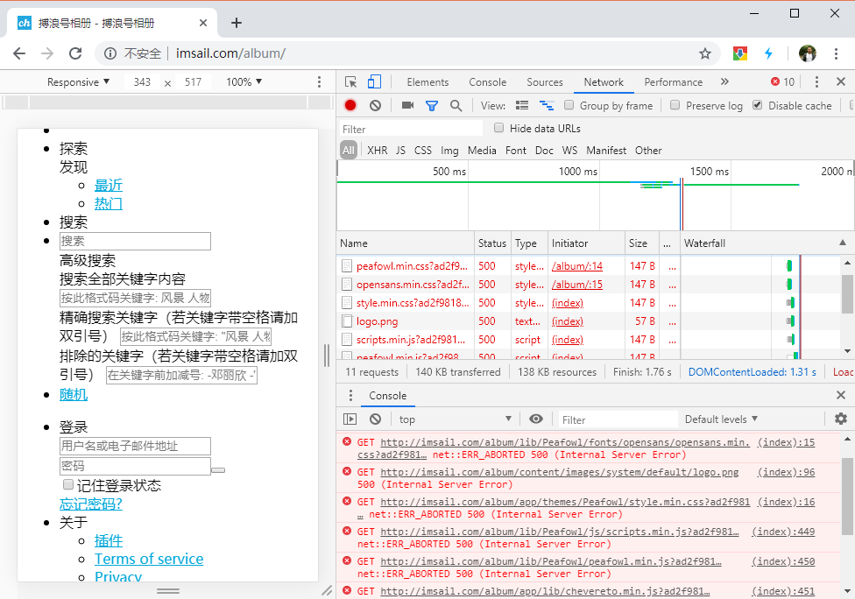Activate the inspect element picker icon
855x599 pixels.
[351, 81]
